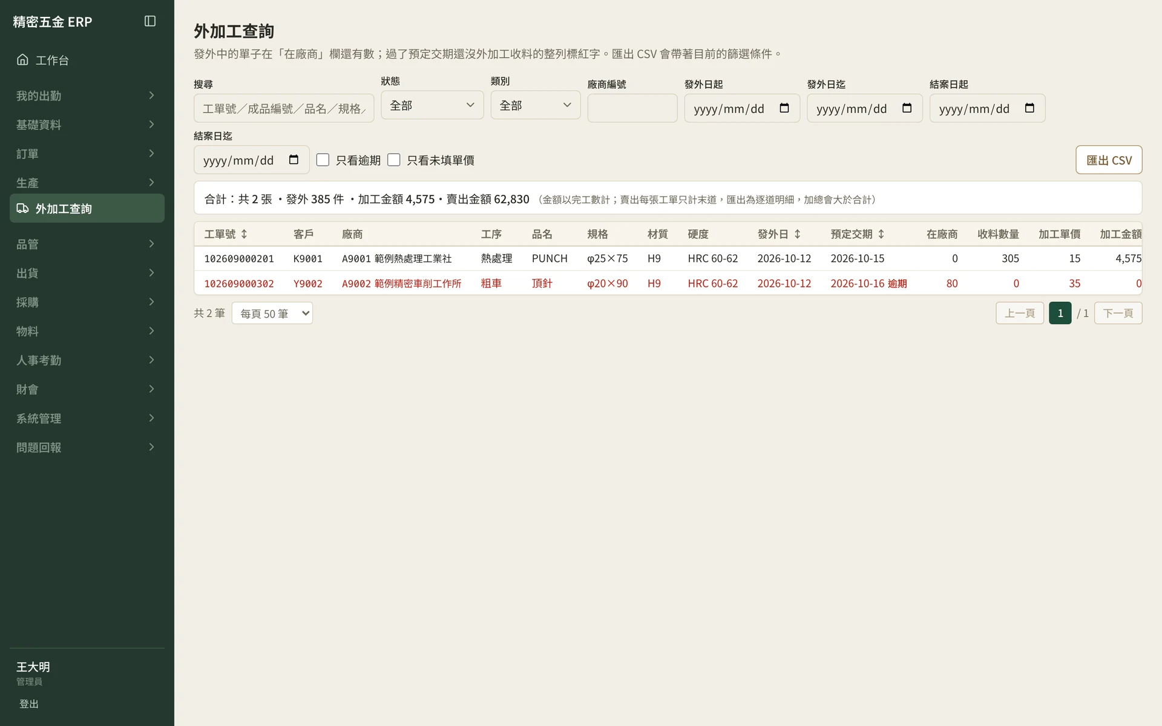Screen dimensions: 1162x726
Task: Expand the 出貨 sidebar section
Action: click(x=87, y=273)
